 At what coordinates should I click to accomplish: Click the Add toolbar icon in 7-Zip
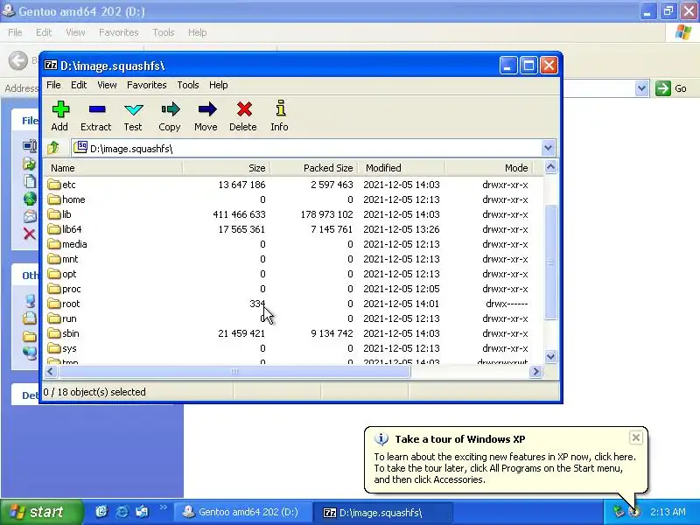pos(60,109)
